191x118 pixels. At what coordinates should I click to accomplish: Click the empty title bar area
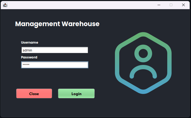click(81, 5)
